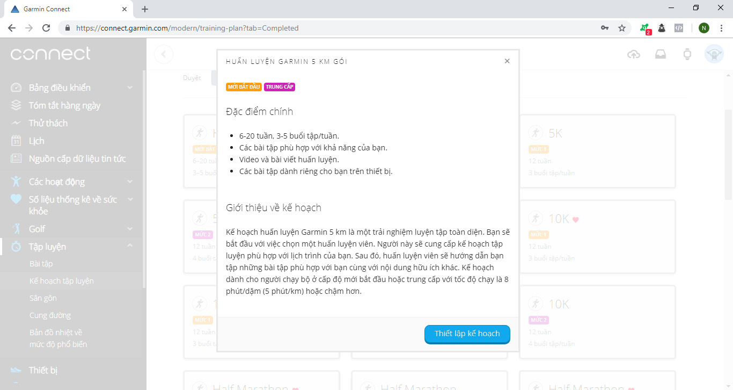Select the 5K 12 tuần plan card

click(597, 151)
